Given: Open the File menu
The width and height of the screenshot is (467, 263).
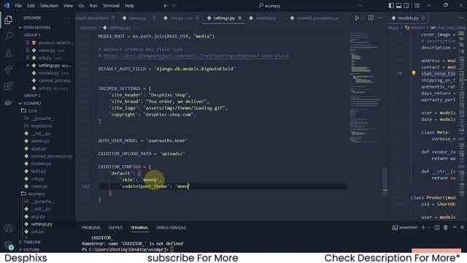Looking at the screenshot, I should click(x=18, y=6).
